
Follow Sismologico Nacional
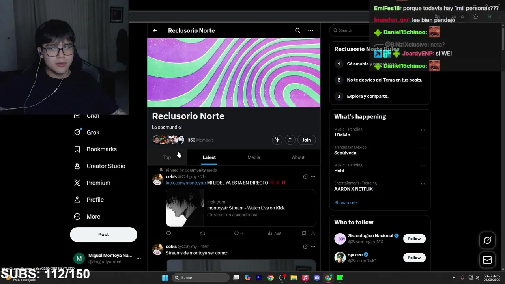[414, 239]
